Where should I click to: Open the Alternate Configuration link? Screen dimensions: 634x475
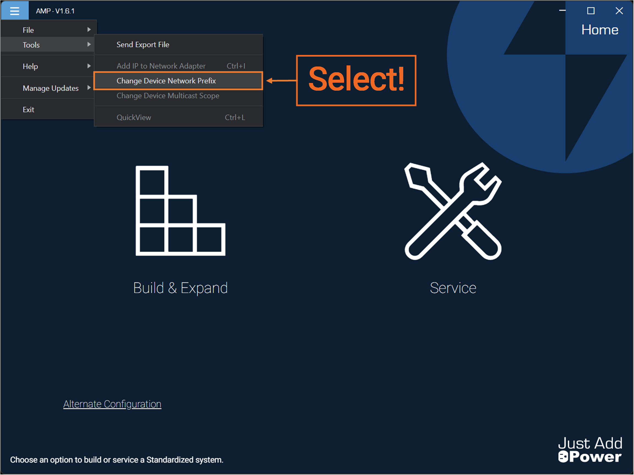tap(112, 404)
